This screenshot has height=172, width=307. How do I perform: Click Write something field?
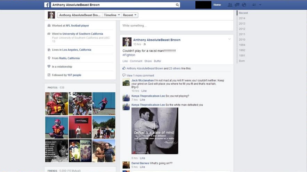[x=176, y=26]
